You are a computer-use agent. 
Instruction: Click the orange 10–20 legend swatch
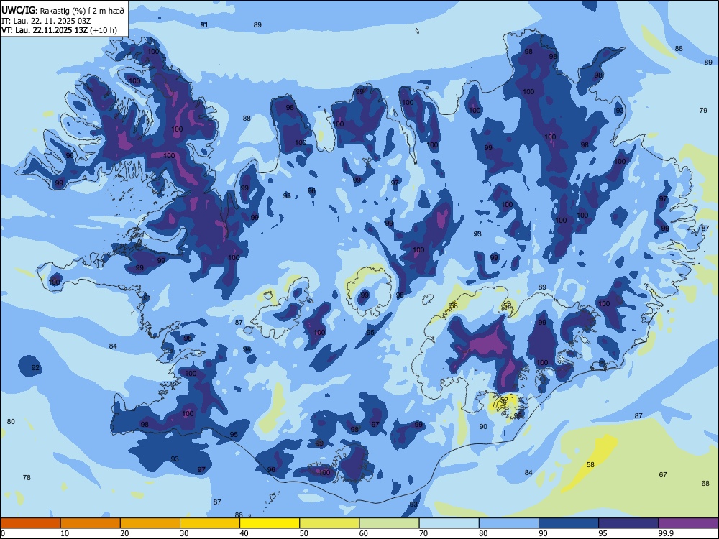click(x=91, y=523)
